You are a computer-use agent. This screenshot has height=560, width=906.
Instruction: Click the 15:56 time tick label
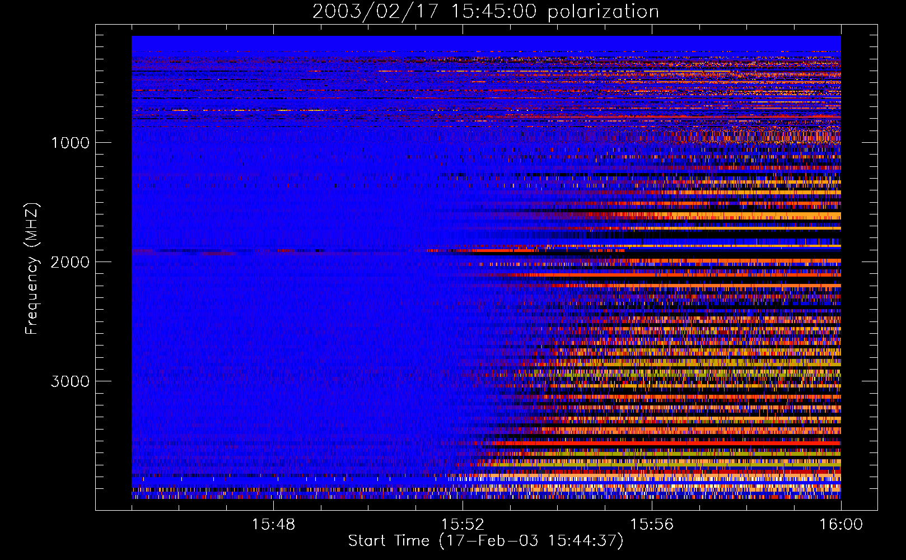point(652,525)
